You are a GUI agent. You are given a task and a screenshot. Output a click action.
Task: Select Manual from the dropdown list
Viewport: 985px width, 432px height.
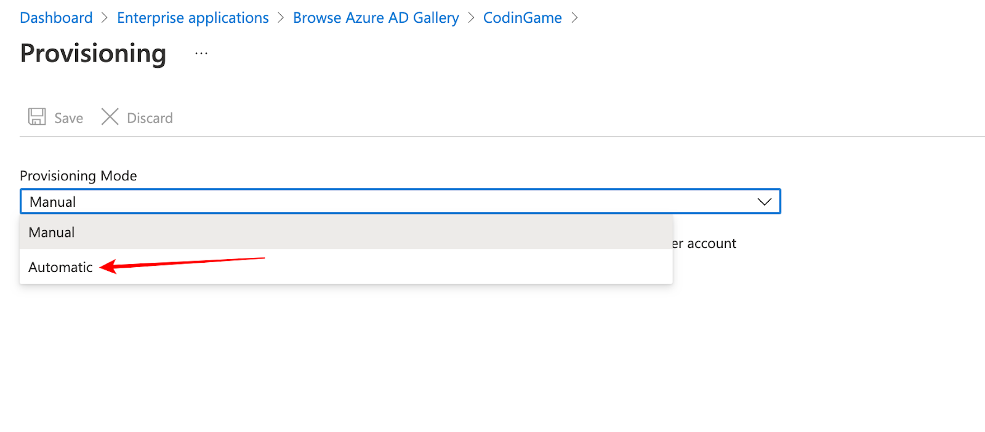tap(52, 233)
